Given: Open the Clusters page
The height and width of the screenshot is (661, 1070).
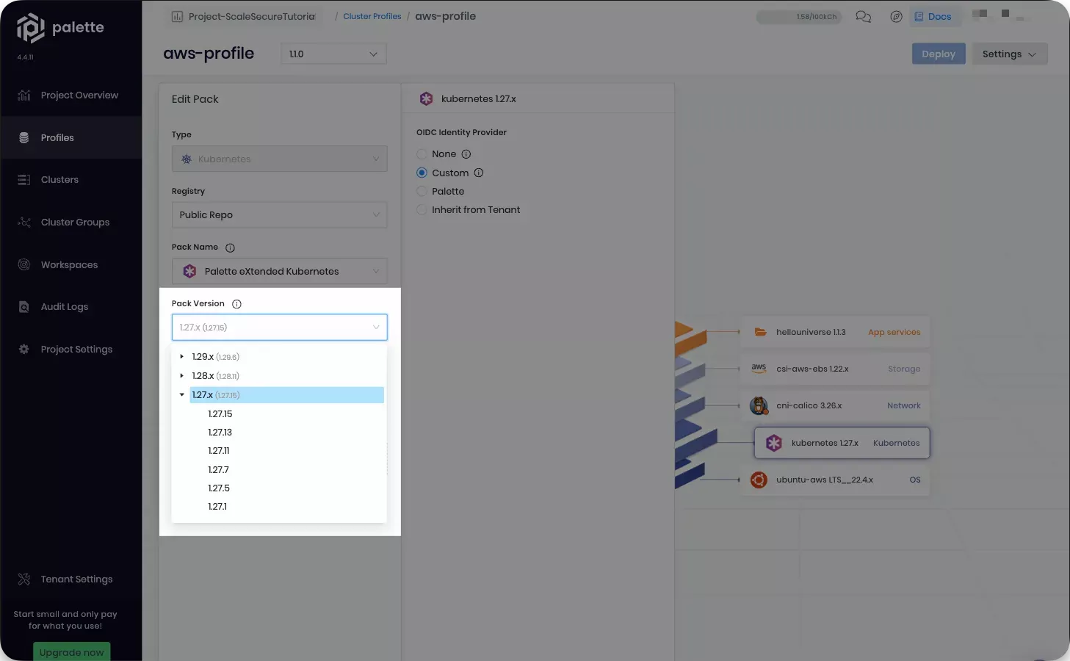Looking at the screenshot, I should pyautogui.click(x=71, y=180).
